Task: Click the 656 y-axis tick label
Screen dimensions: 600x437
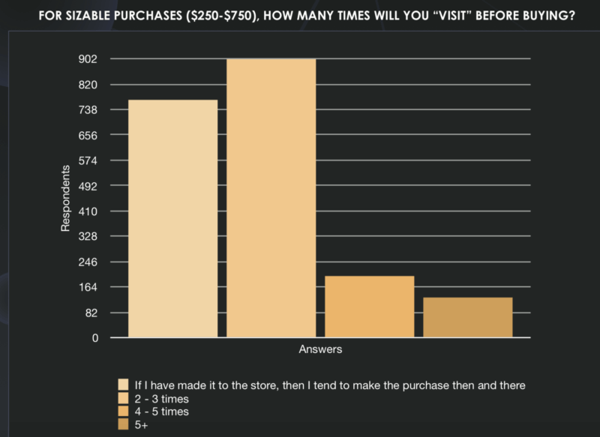Action: click(x=89, y=136)
